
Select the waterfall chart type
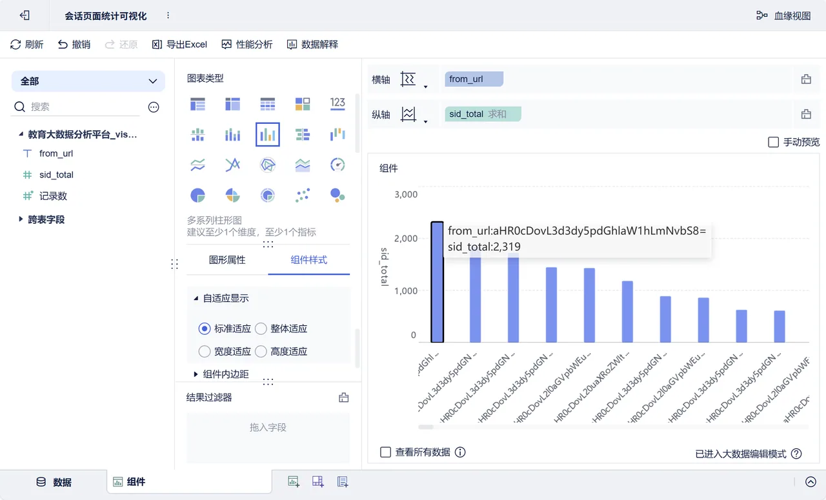pos(337,134)
